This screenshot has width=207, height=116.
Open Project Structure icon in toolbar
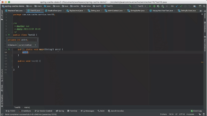(194, 6)
